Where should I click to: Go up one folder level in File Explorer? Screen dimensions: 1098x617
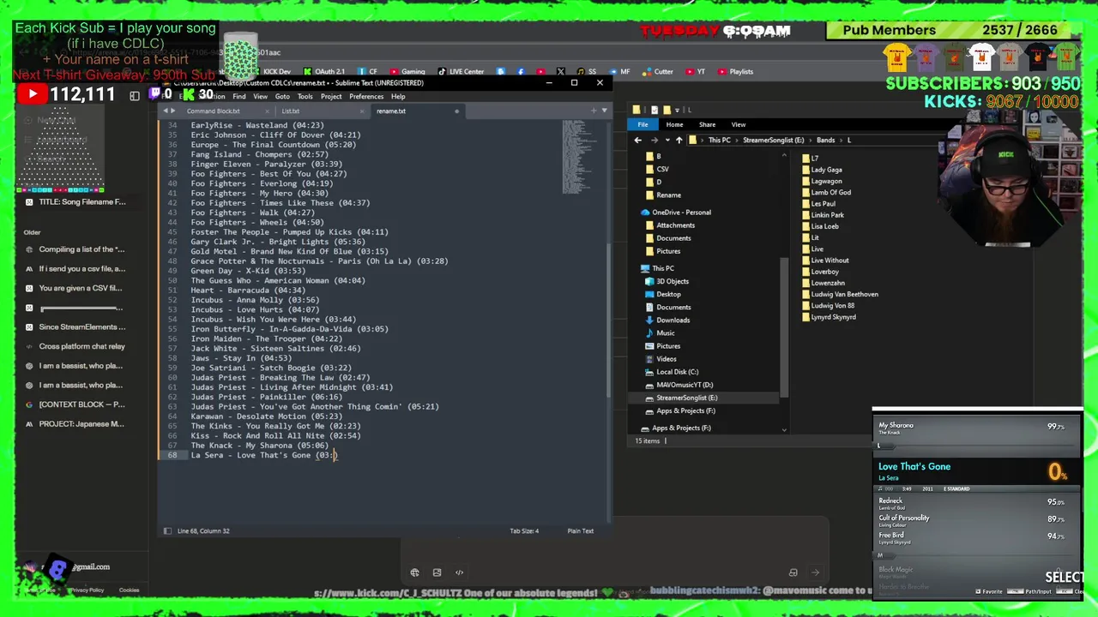tap(679, 140)
